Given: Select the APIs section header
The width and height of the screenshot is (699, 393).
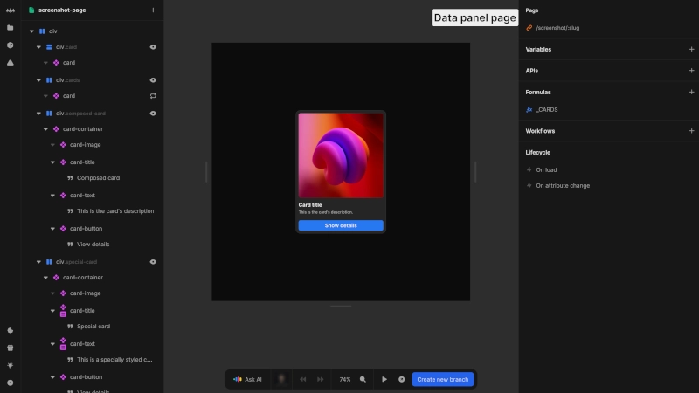Looking at the screenshot, I should [x=532, y=71].
